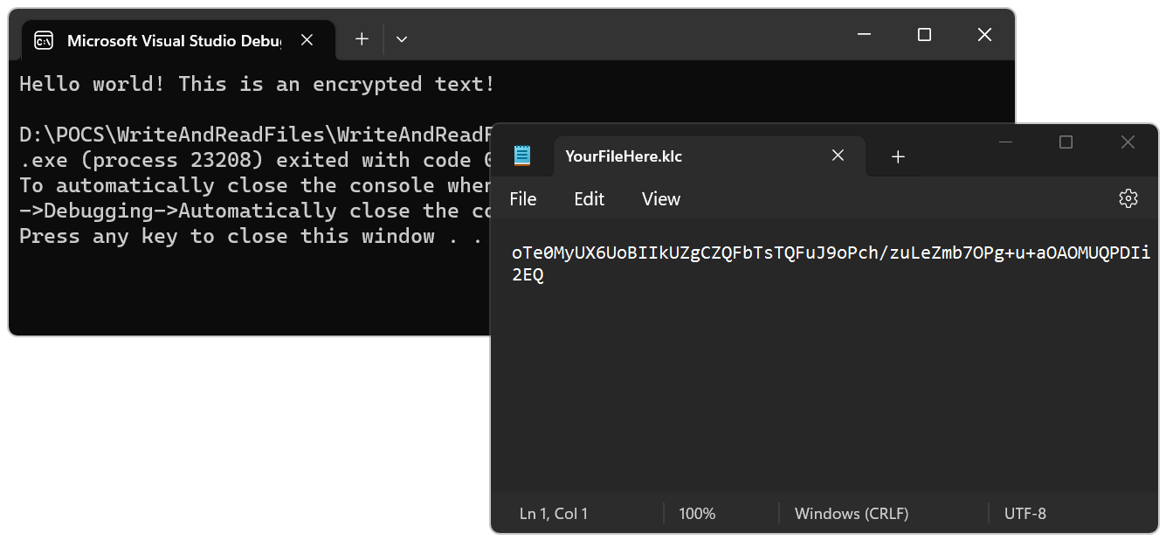The image size is (1166, 540).
Task: Open Notepad settings gear icon
Action: (1128, 199)
